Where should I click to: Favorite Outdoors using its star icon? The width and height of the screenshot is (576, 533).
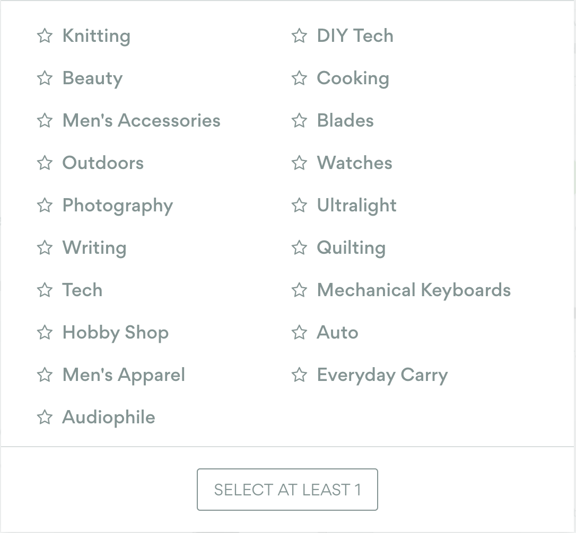point(45,163)
